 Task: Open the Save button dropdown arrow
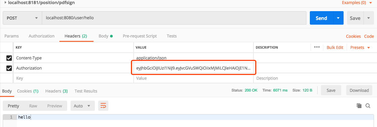(368, 18)
